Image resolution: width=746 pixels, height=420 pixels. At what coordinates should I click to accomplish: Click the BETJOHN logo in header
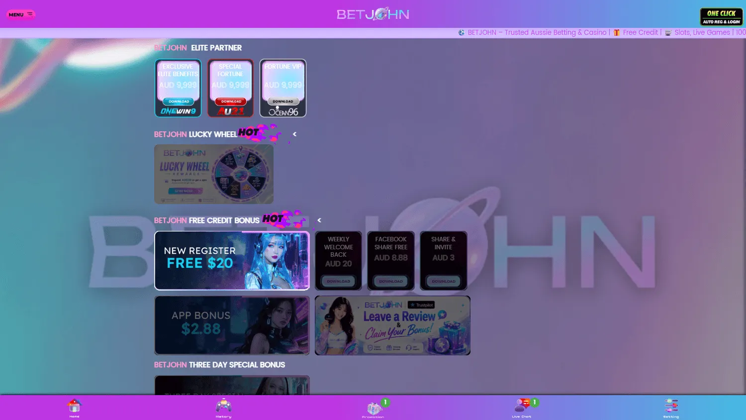pyautogui.click(x=373, y=14)
